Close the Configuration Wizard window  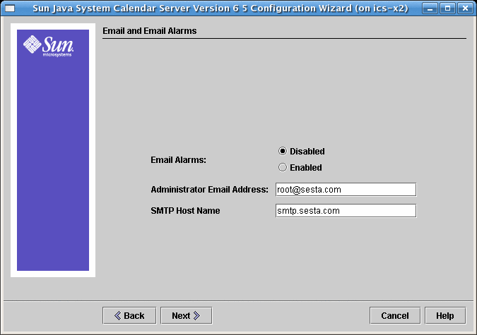click(x=465, y=8)
